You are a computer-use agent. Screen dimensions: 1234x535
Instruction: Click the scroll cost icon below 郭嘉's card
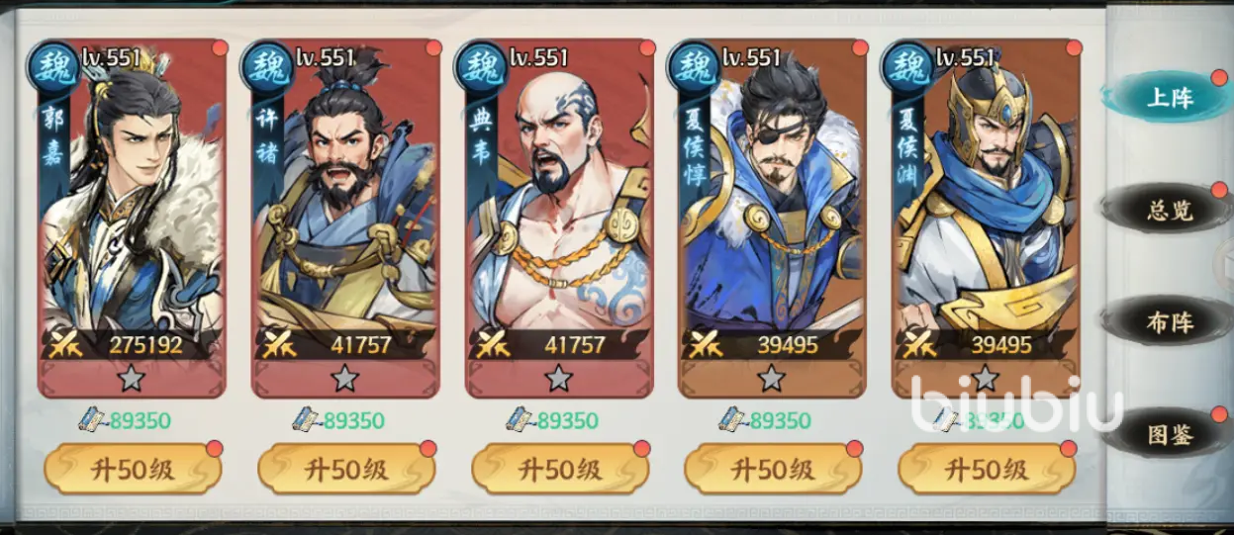click(x=93, y=419)
